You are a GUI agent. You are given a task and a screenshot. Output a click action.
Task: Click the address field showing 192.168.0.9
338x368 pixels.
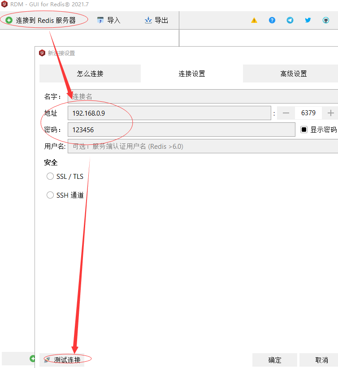point(169,113)
